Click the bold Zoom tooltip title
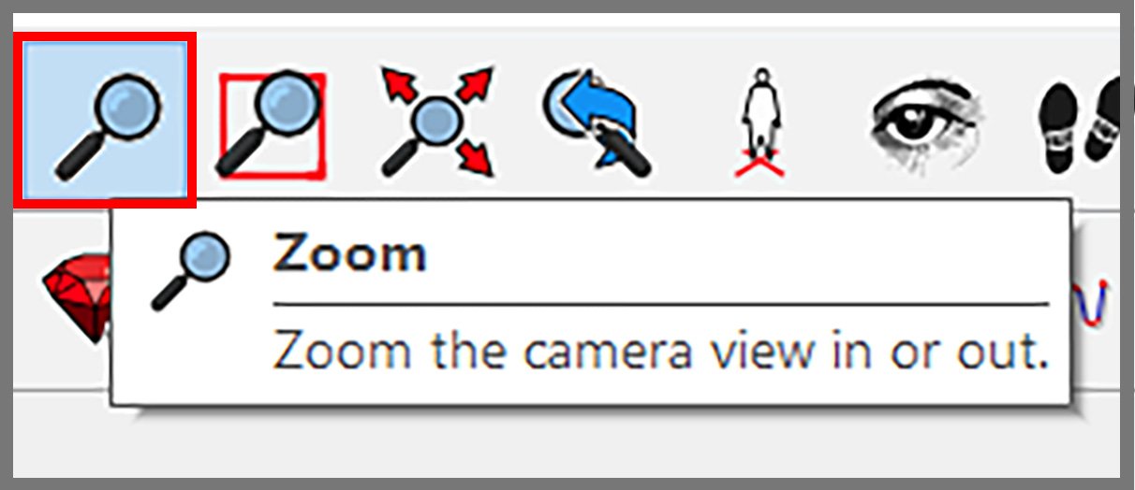Viewport: 1135px width, 490px height. tap(348, 253)
